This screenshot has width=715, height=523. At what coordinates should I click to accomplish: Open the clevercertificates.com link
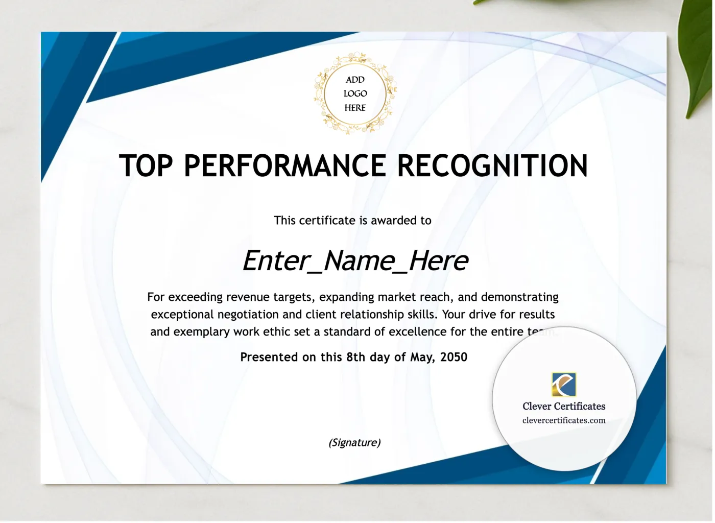[x=564, y=420]
